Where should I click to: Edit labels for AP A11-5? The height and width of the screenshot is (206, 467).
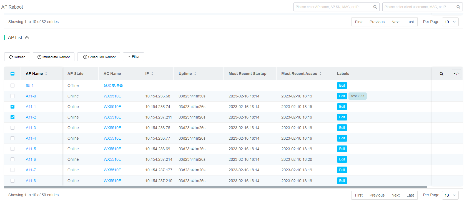click(x=342, y=149)
